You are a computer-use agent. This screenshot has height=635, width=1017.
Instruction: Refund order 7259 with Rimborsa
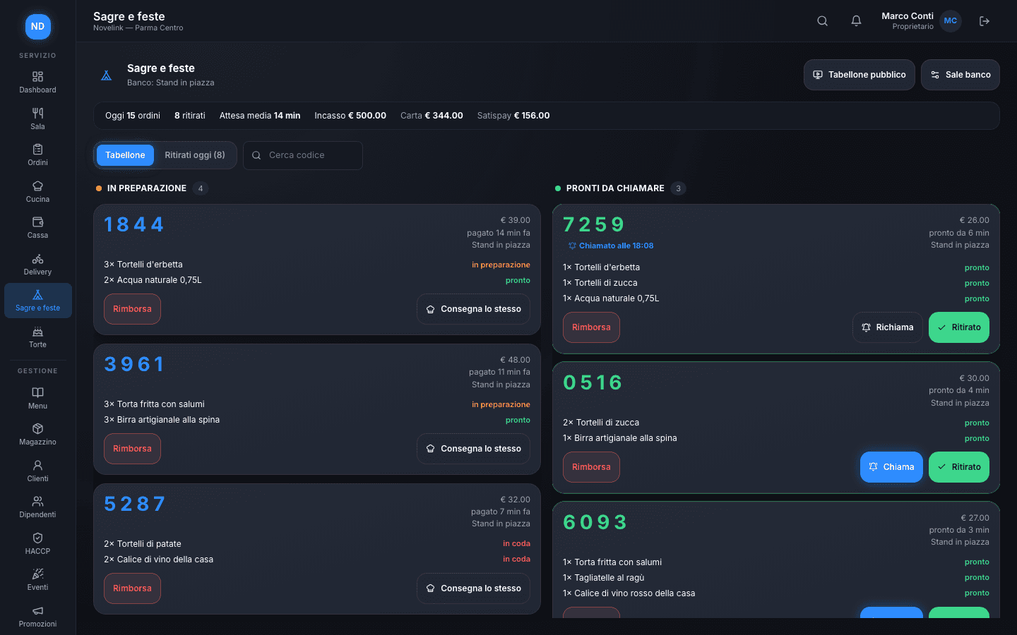coord(591,327)
